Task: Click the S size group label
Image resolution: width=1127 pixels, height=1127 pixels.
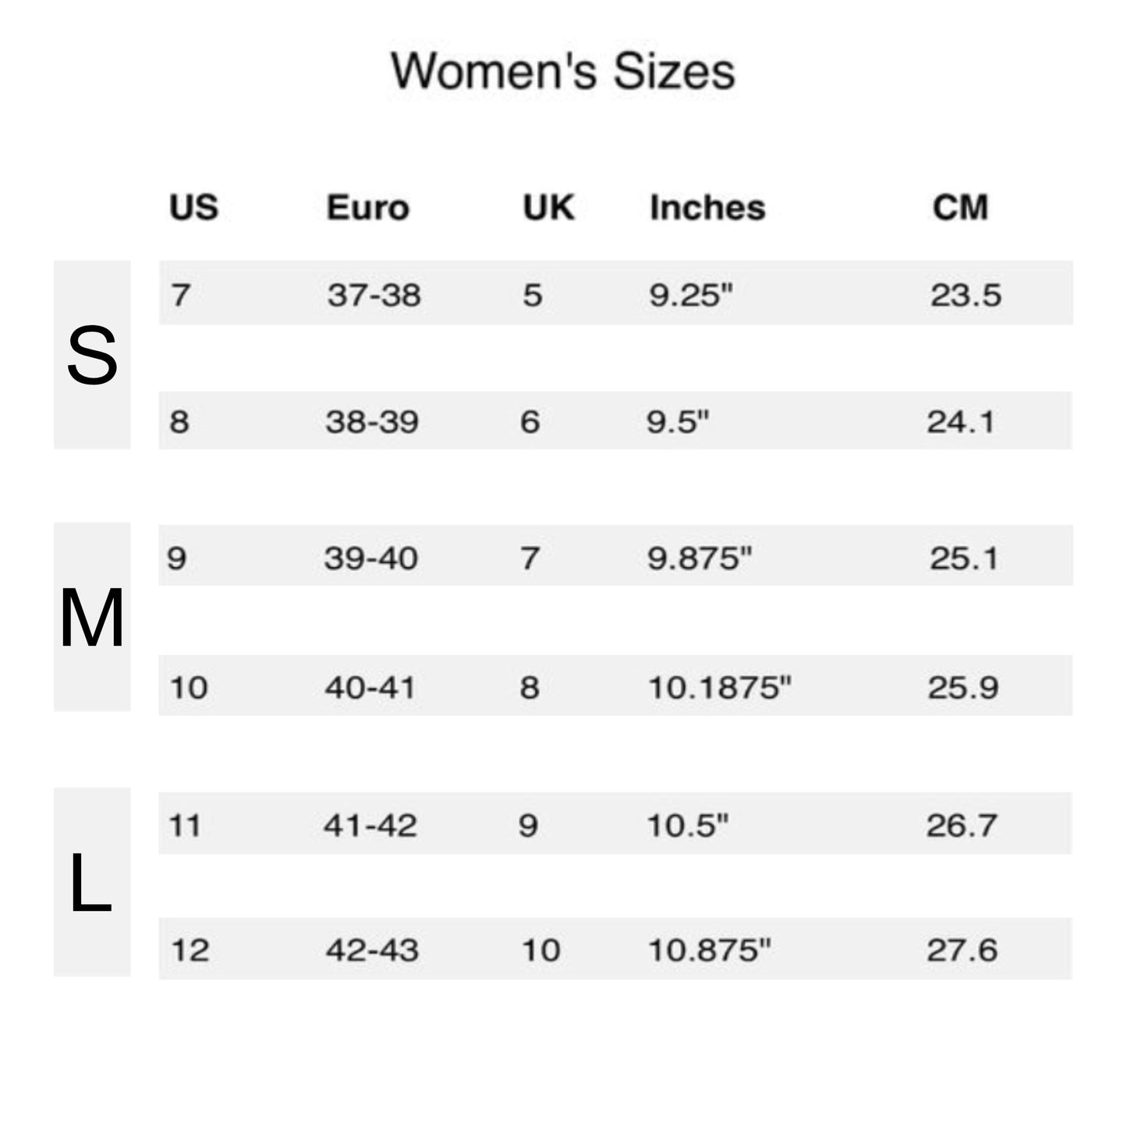Action: click(92, 356)
